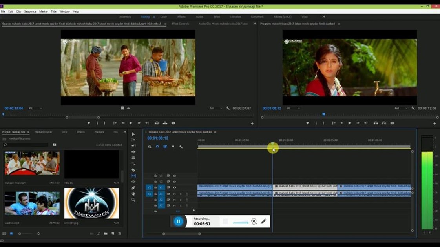The height and width of the screenshot is (247, 440).
Task: Select the Track Select Forward tool
Action: coord(133,140)
